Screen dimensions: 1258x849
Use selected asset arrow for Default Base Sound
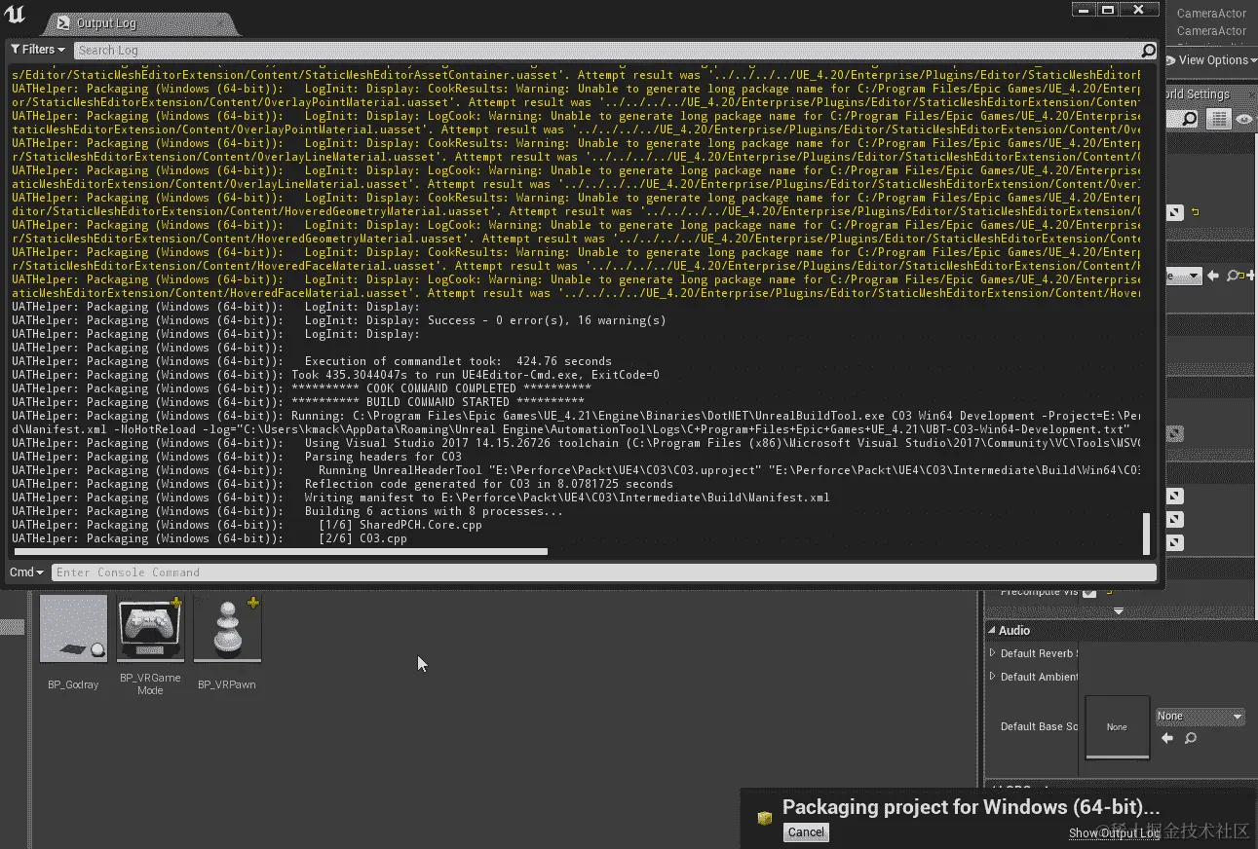coord(1167,739)
